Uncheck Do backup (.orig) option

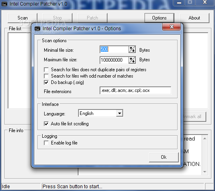[x=46, y=82]
